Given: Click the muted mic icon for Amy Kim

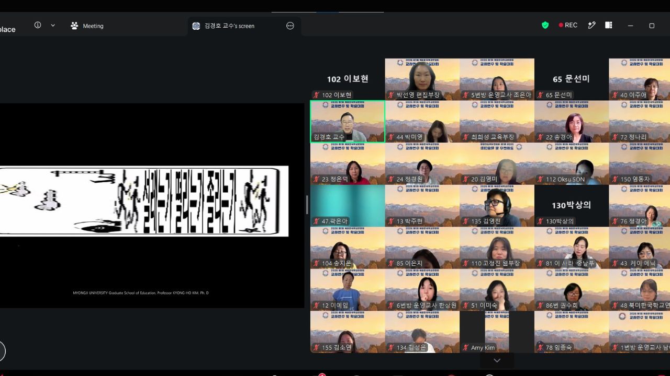Looking at the screenshot, I should 465,348.
